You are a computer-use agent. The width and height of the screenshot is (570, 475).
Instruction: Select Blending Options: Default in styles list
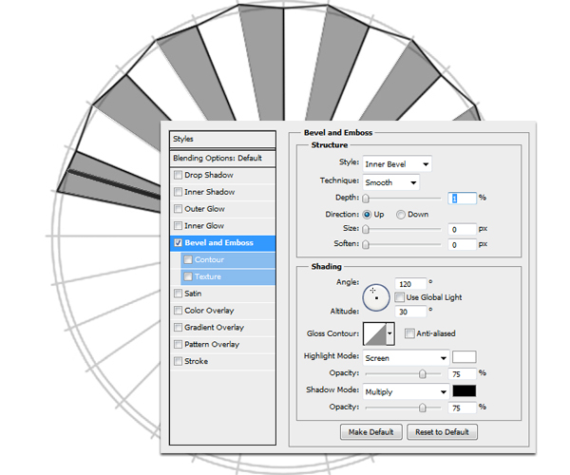(x=223, y=158)
